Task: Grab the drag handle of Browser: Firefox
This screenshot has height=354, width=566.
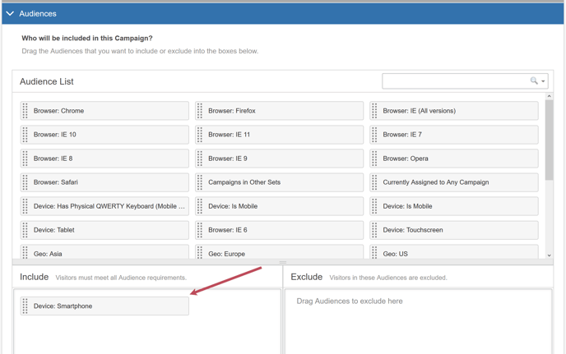Action: point(200,111)
